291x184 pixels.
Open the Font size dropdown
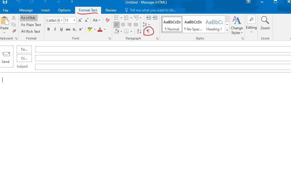click(x=74, y=20)
